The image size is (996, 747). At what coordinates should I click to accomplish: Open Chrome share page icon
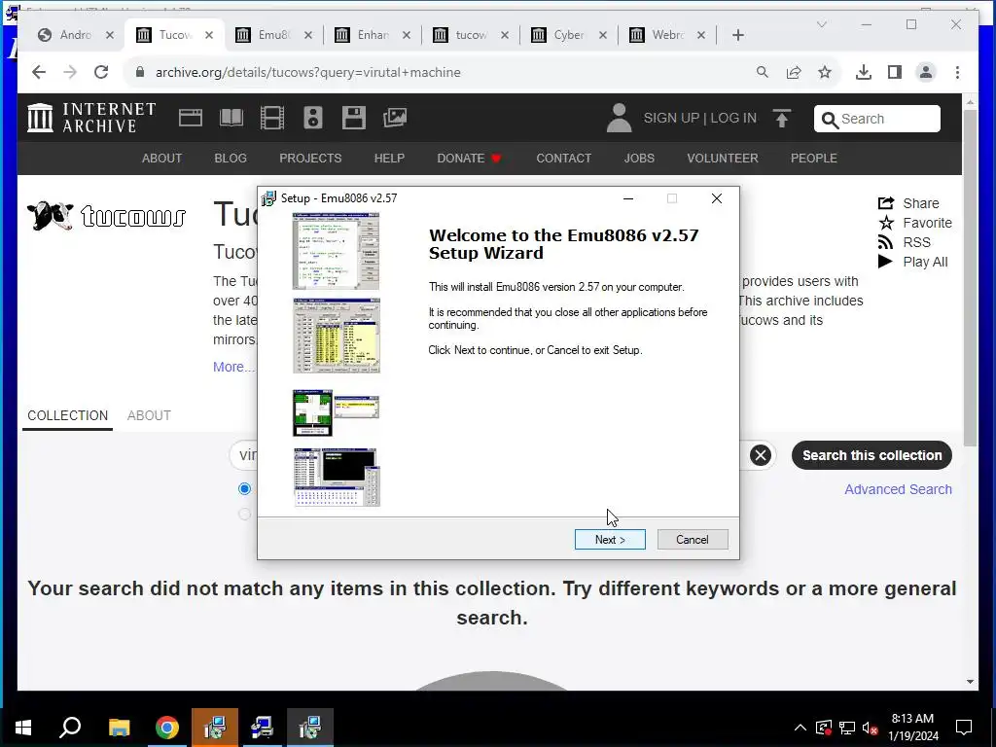click(x=794, y=72)
